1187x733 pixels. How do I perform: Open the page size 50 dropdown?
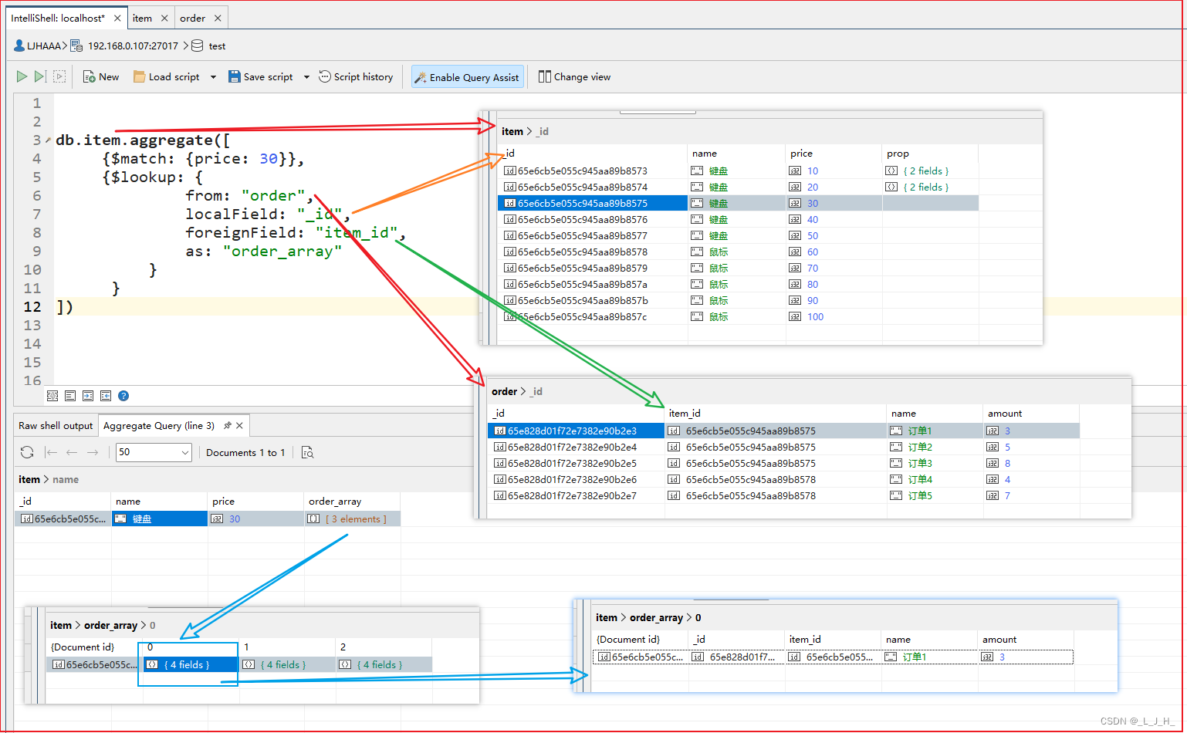coord(154,452)
